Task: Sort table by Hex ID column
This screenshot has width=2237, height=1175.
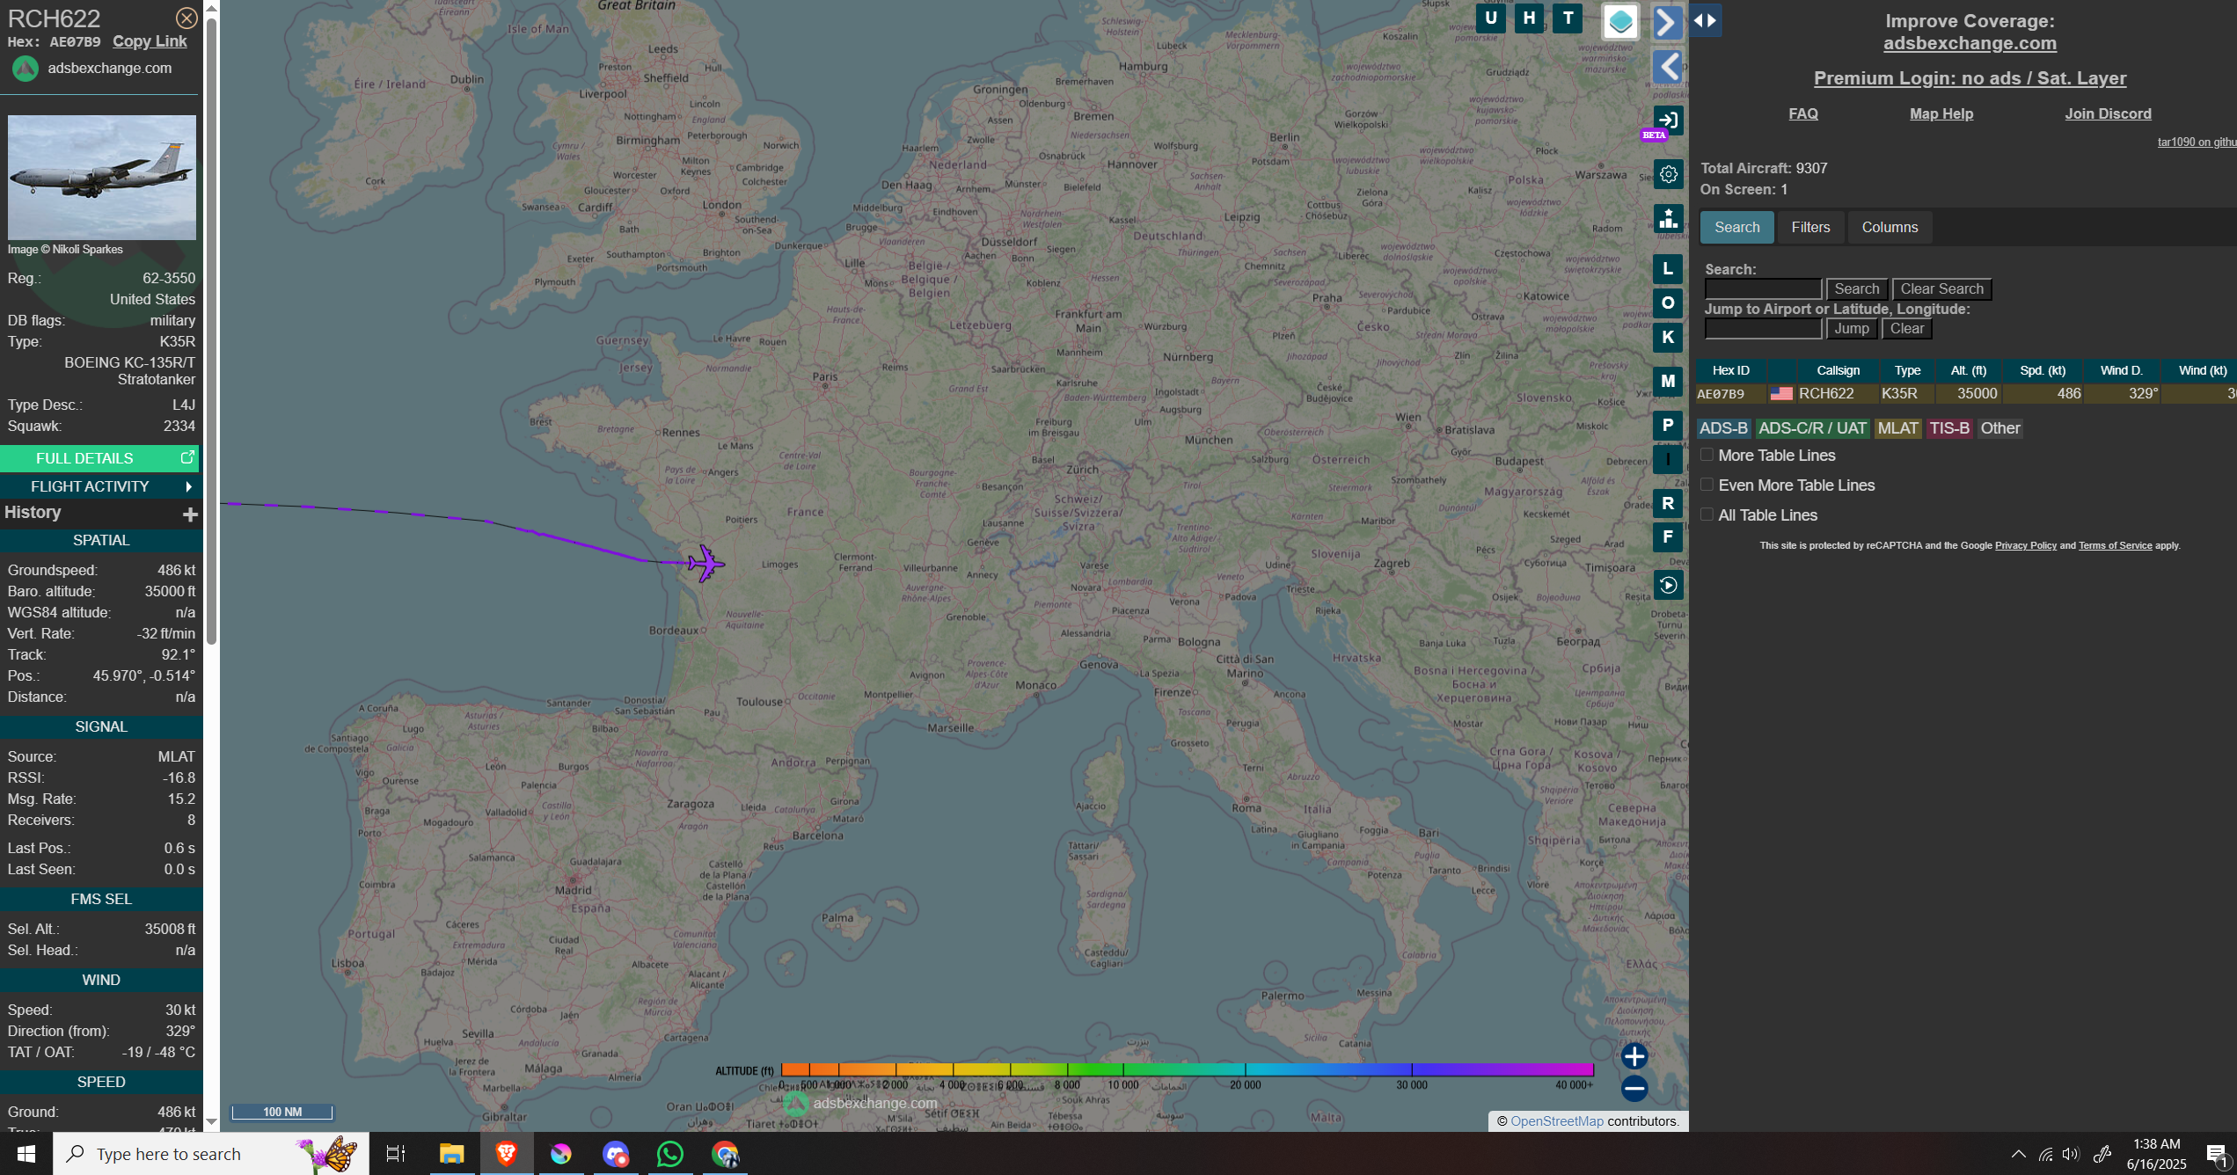Action: click(1730, 370)
